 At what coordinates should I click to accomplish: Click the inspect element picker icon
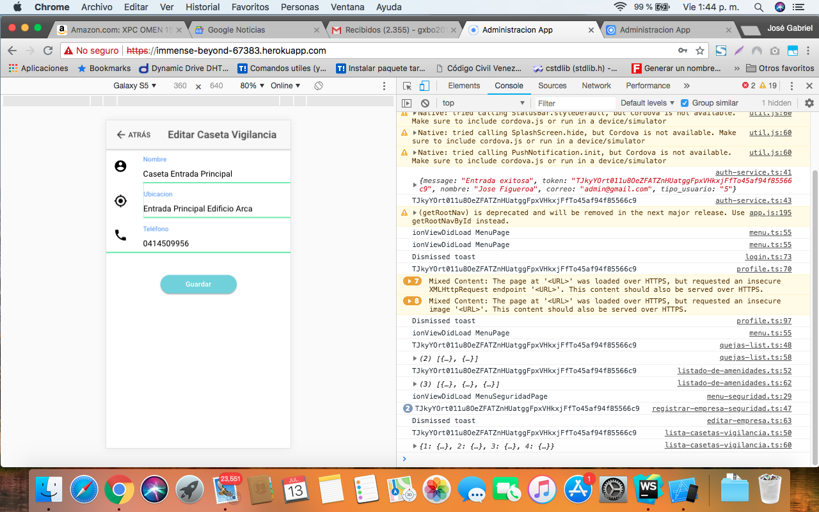pyautogui.click(x=407, y=86)
